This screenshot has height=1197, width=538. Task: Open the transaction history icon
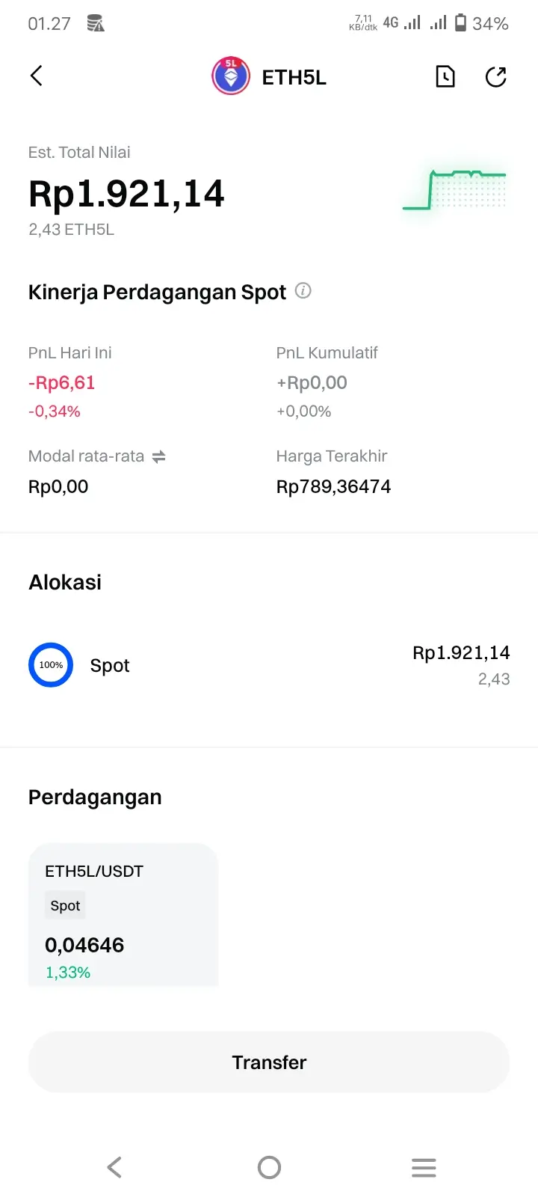[x=445, y=76]
